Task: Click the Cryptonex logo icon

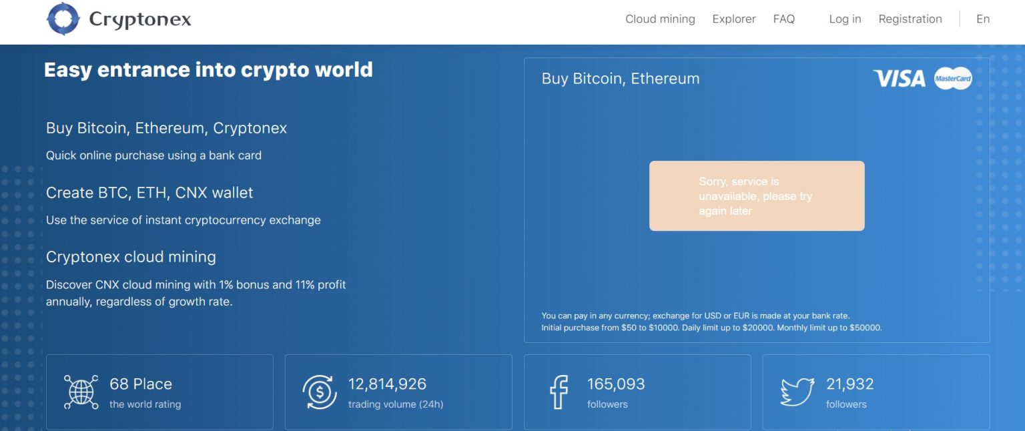Action: [x=63, y=19]
